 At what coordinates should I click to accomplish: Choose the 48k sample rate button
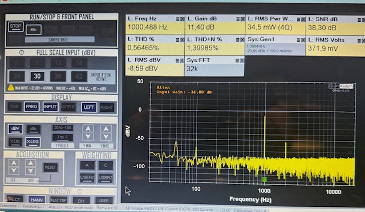point(34,30)
